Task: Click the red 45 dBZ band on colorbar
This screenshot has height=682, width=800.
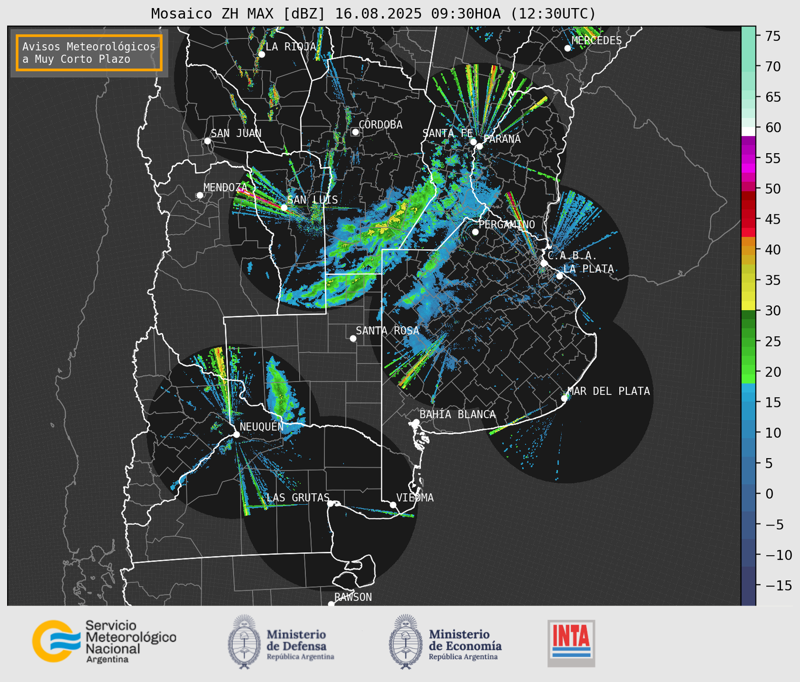Action: point(748,219)
